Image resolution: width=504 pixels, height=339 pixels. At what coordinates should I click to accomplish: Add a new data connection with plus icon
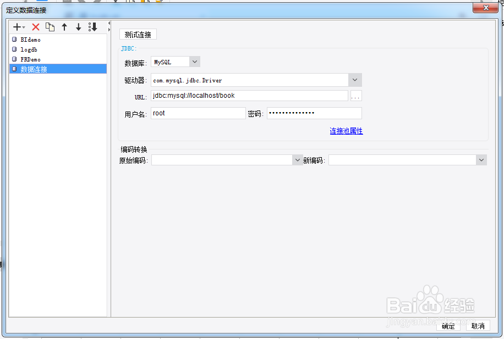17,27
